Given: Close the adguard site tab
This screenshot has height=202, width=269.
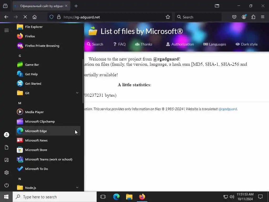Looking at the screenshot, I should [66, 6].
